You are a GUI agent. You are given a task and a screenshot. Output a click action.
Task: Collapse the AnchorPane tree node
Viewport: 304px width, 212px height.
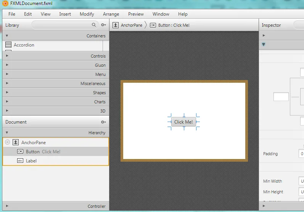[x=7, y=142]
